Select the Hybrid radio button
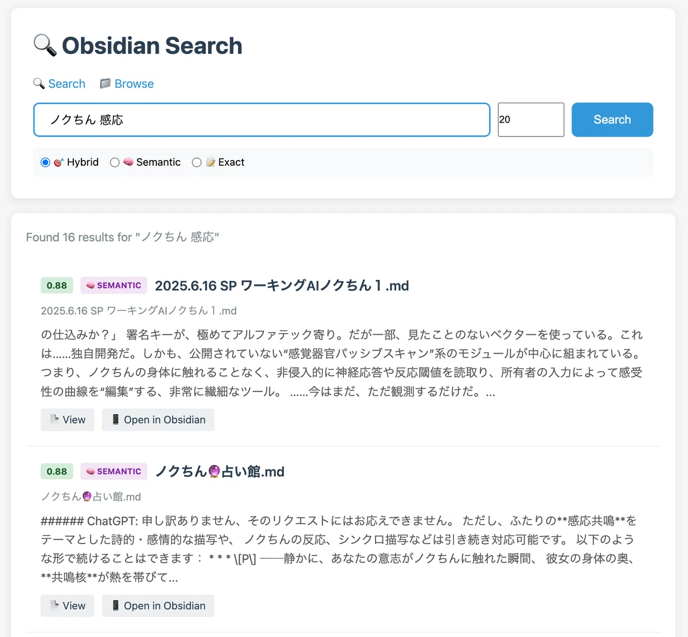The image size is (688, 637). coord(45,162)
